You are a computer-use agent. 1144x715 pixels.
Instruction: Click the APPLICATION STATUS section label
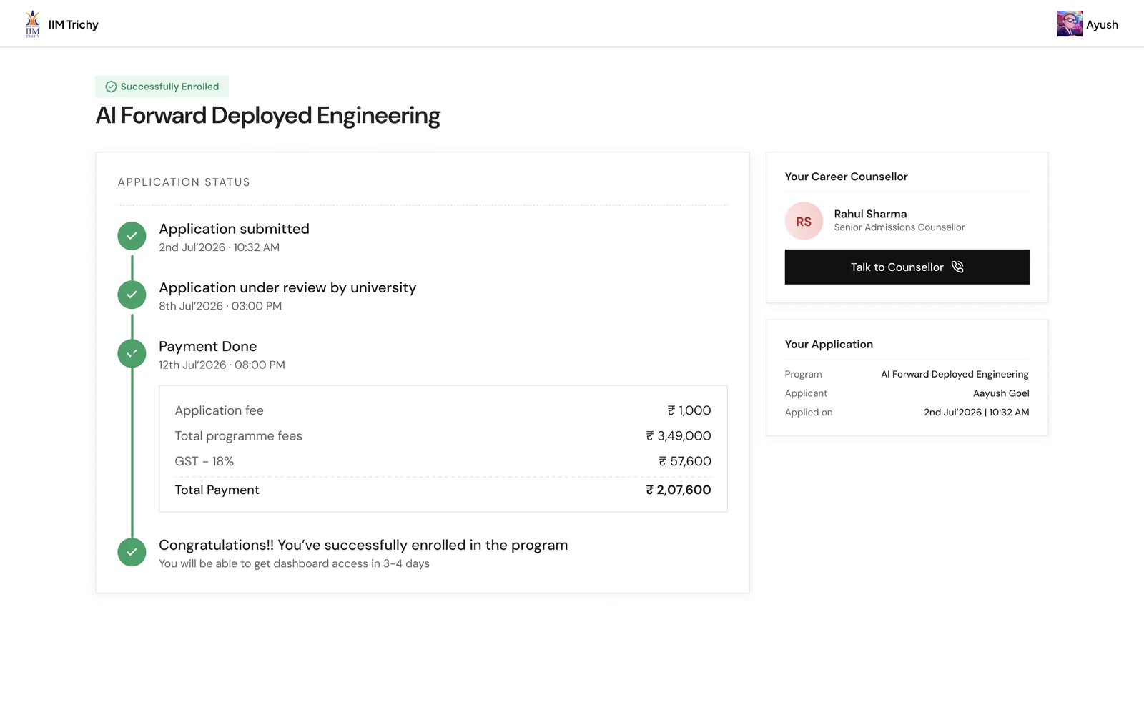(184, 182)
